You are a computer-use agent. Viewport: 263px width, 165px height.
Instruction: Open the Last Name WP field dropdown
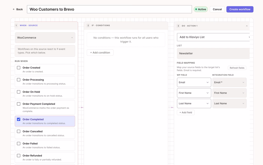(194, 104)
